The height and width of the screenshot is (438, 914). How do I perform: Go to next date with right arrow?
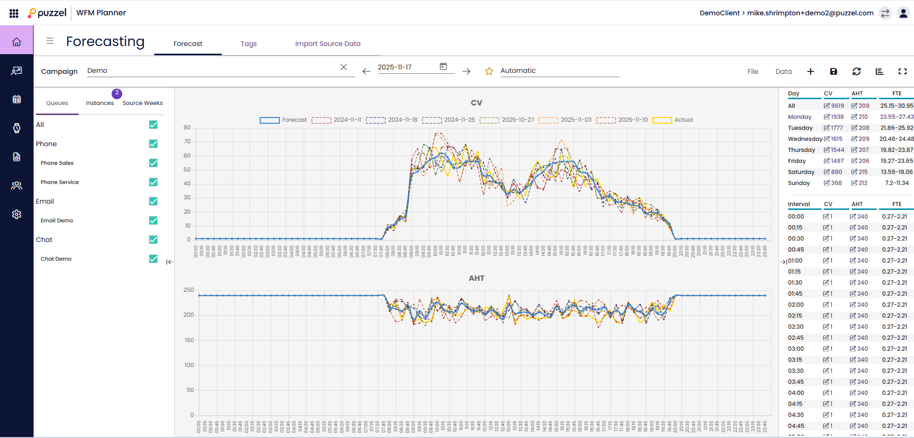click(466, 71)
